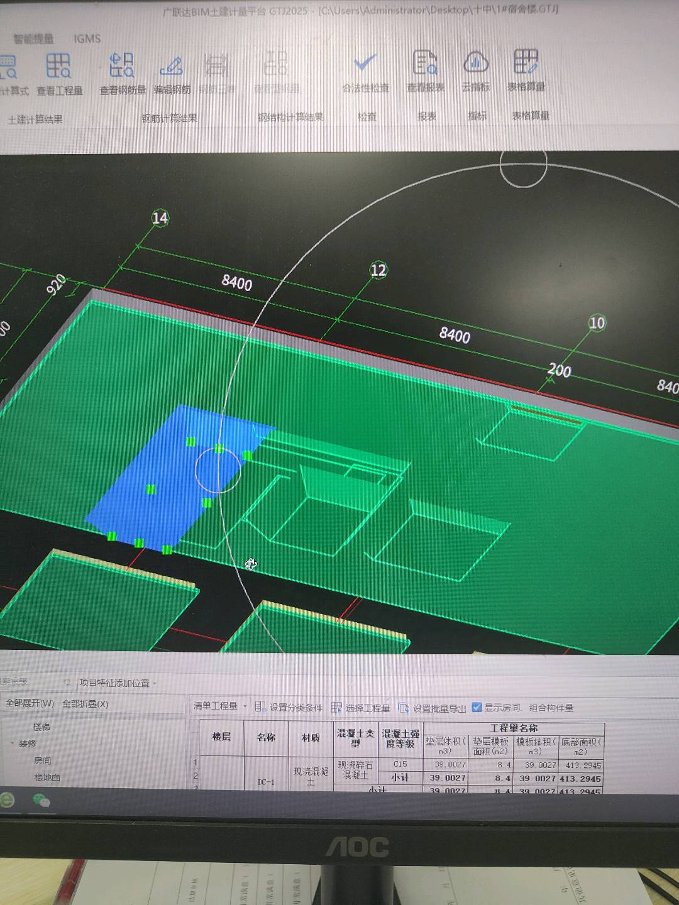Open the 清单工程量 dropdown
The width and height of the screenshot is (679, 905).
click(x=220, y=706)
